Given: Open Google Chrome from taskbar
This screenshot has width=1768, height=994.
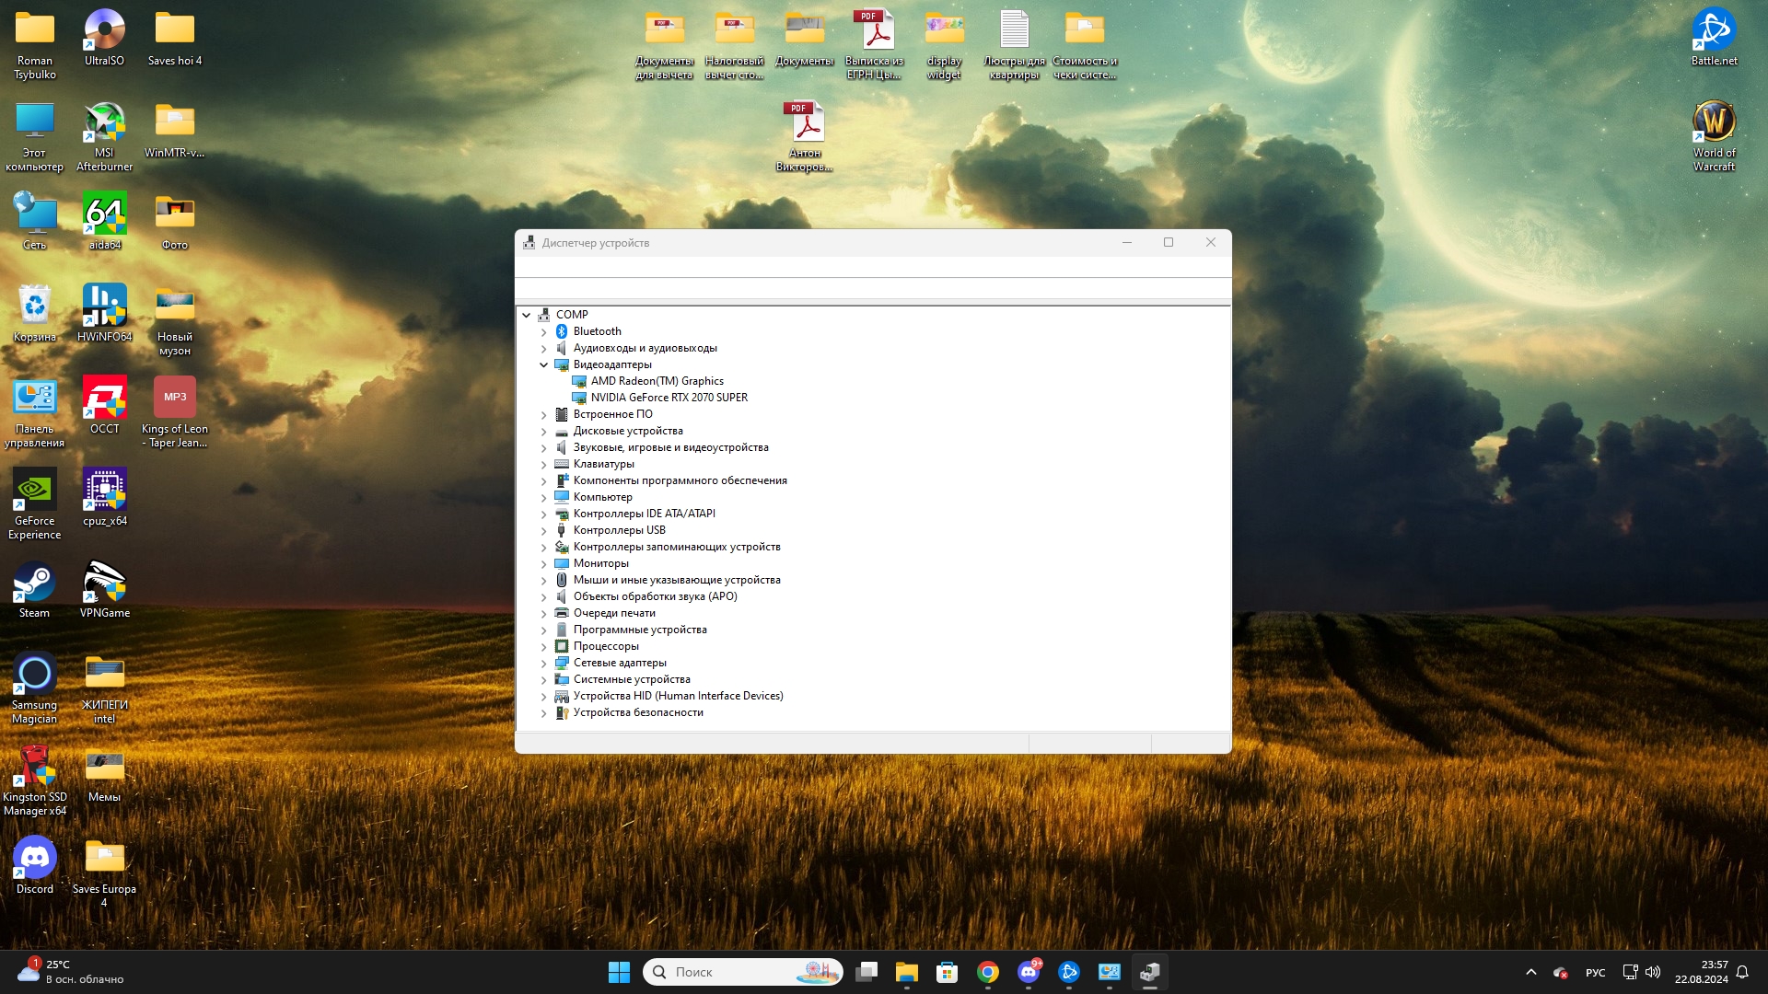Looking at the screenshot, I should (x=987, y=972).
